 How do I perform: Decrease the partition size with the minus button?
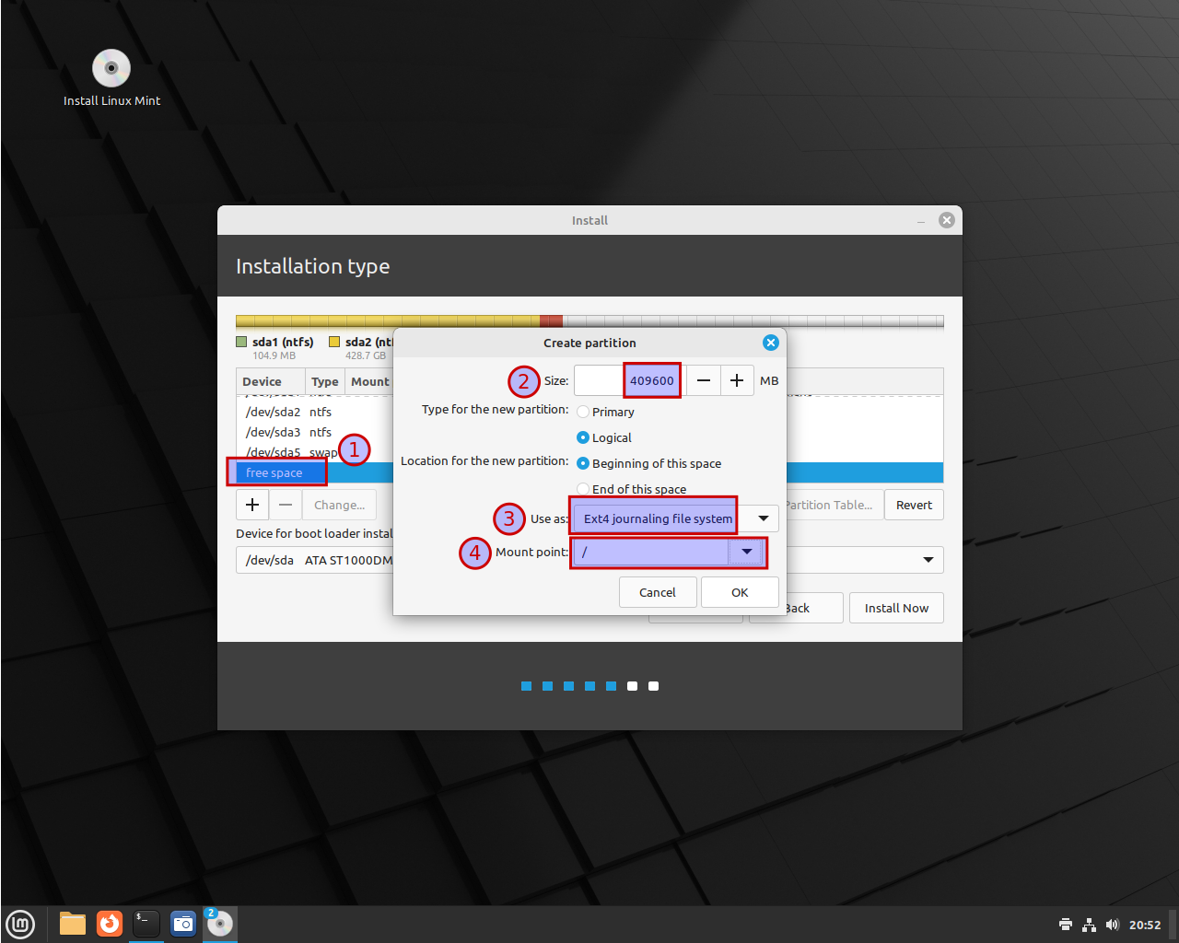click(704, 380)
